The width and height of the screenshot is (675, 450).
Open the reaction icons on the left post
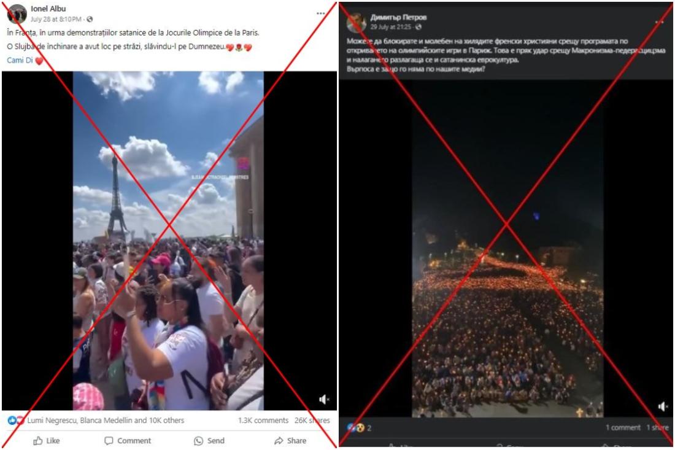tap(16, 421)
